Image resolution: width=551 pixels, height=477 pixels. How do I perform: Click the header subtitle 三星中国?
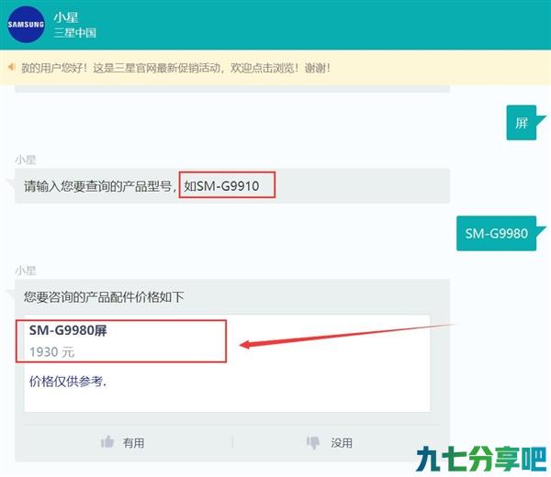pyautogui.click(x=75, y=33)
